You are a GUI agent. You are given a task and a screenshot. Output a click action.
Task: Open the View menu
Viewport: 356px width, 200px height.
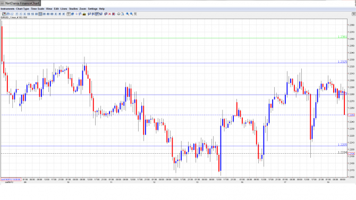tap(49, 9)
